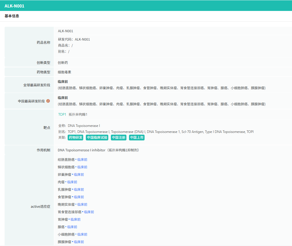Select 临床前 link next to 乳腺肿瘤

pyautogui.click(x=79, y=190)
